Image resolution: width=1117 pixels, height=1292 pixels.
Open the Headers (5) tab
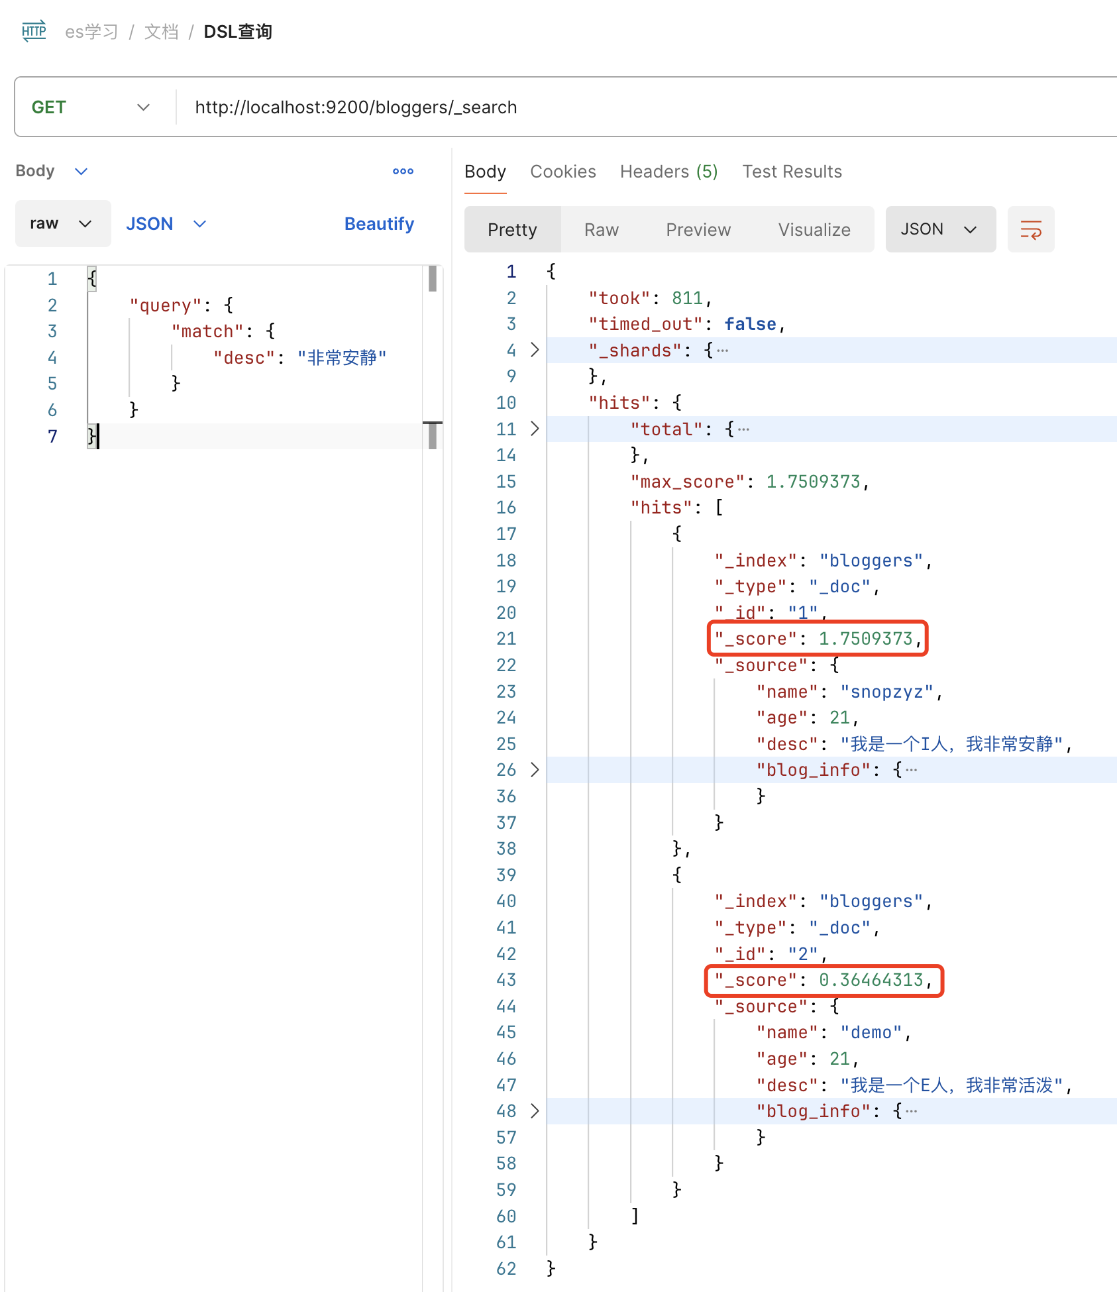tap(669, 172)
